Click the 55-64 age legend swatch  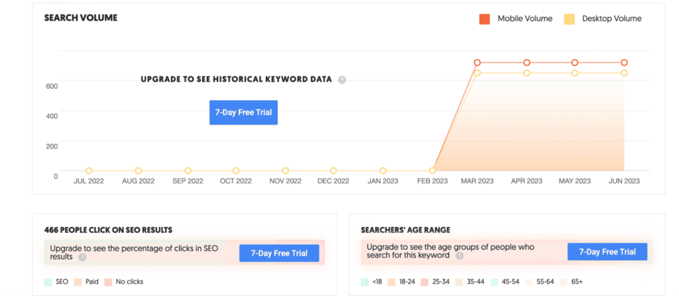pos(528,281)
